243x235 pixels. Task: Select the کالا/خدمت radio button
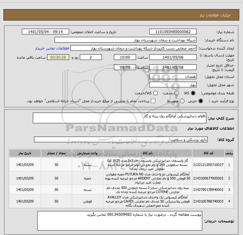pos(156,93)
